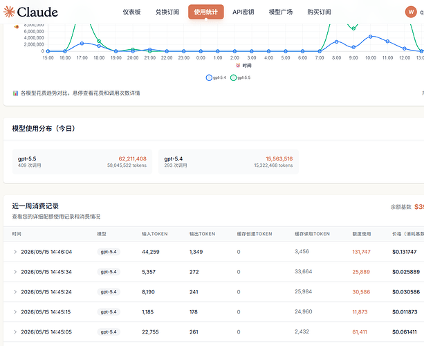Click 58,045,522 tokens on gpt-5.5 card
424x346 pixels.
click(127, 165)
